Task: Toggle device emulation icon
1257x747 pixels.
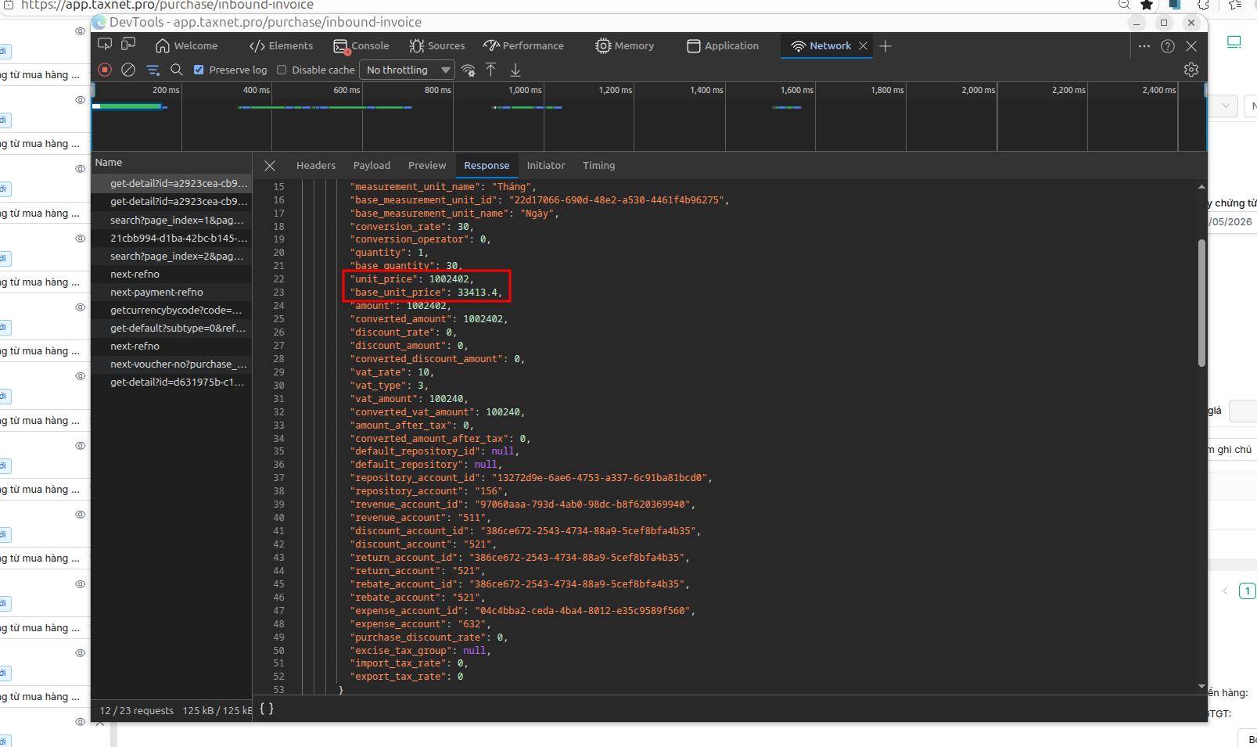Action: 128,45
